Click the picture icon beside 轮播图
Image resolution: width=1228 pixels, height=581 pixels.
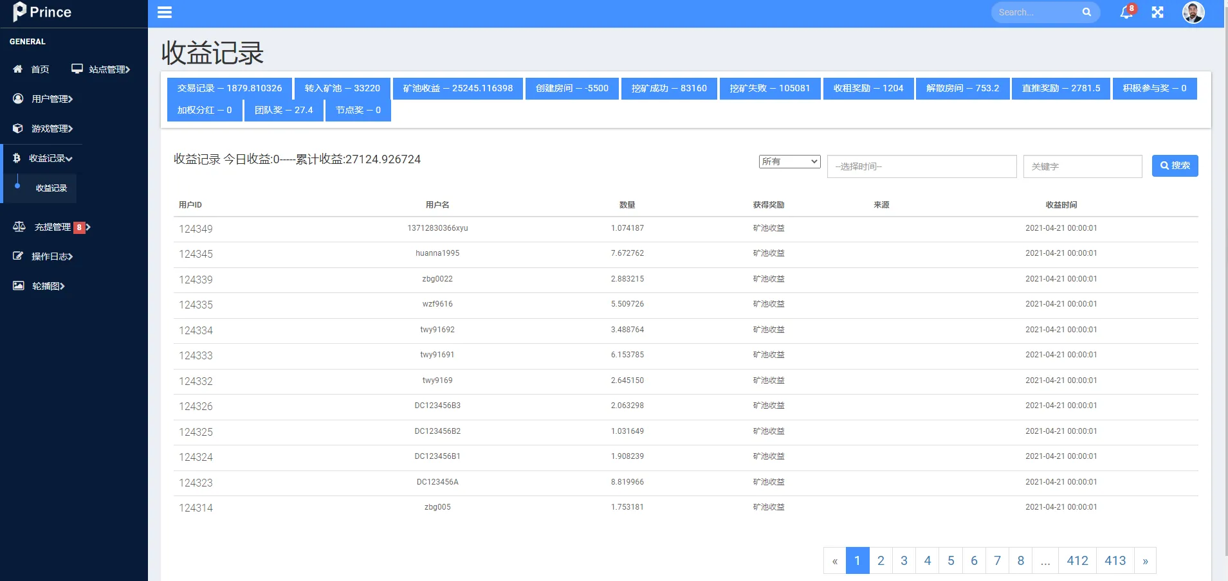(x=19, y=286)
